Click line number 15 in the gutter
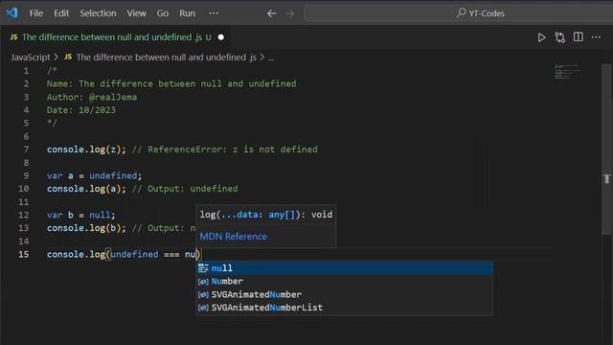This screenshot has width=613, height=345. coord(23,254)
